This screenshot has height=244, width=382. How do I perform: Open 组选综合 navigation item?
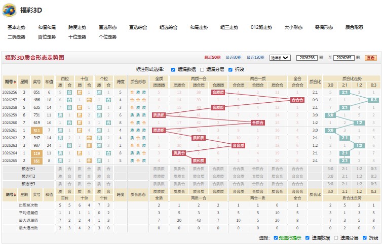[168, 27]
